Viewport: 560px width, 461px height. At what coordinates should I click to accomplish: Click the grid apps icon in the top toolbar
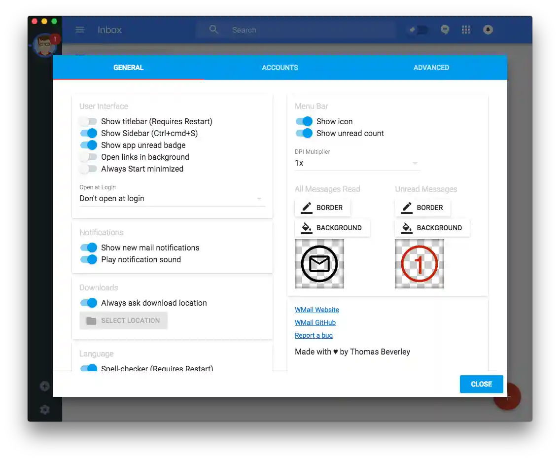(465, 30)
